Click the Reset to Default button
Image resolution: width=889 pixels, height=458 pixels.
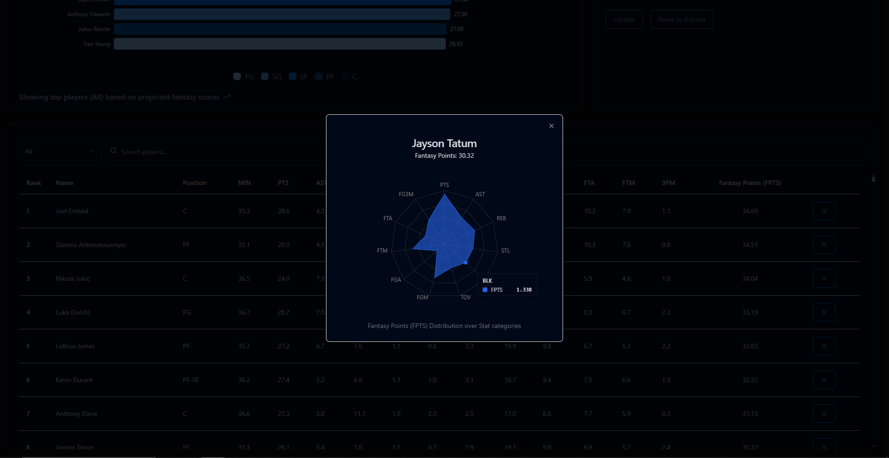pyautogui.click(x=682, y=19)
